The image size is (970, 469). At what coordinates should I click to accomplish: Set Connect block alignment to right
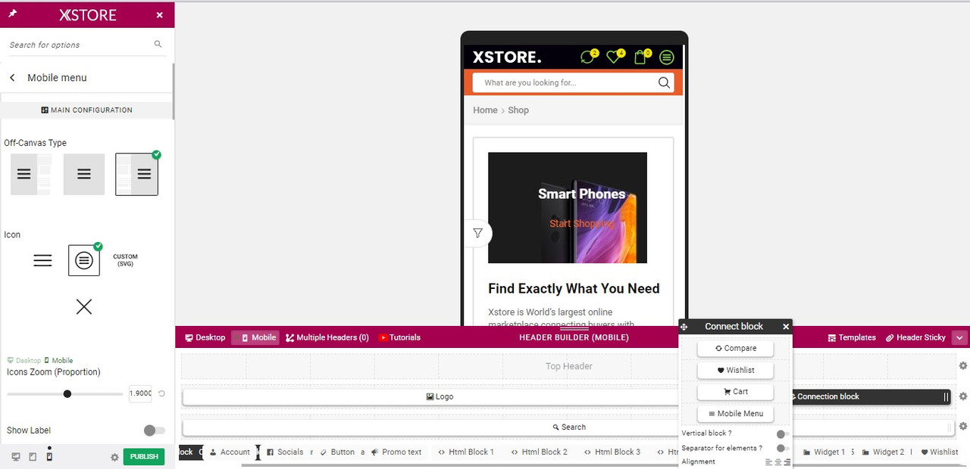[x=787, y=462]
